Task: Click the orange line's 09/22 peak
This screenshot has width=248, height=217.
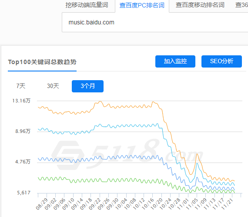Action: pyautogui.click(x=100, y=102)
